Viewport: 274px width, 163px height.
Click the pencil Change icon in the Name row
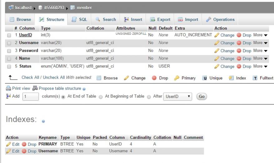[217, 58]
